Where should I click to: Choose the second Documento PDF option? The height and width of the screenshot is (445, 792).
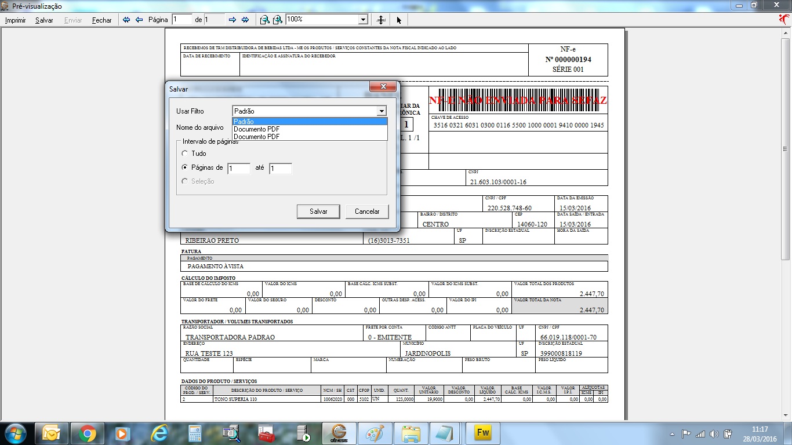[310, 137]
